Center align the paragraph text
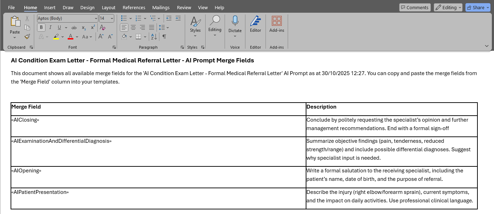Image resolution: width=494 pixels, height=214 pixels. (133, 27)
